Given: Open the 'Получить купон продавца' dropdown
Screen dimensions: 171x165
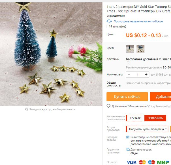Looking at the screenshot, I should (147, 129).
